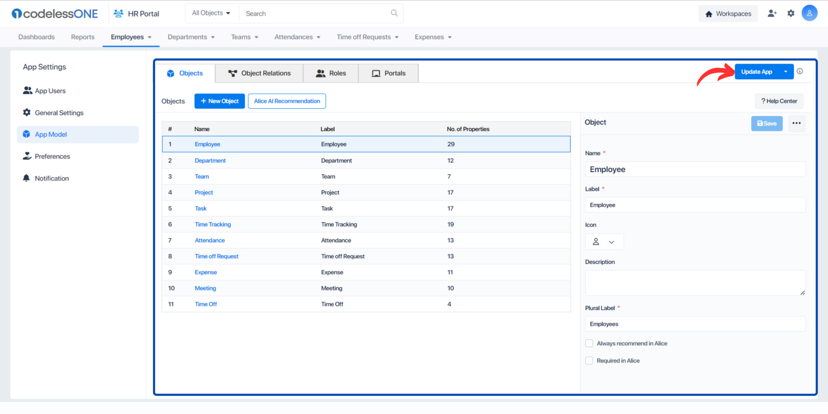This screenshot has width=828, height=414.
Task: Click the codelessONE logo
Action: pyautogui.click(x=55, y=14)
